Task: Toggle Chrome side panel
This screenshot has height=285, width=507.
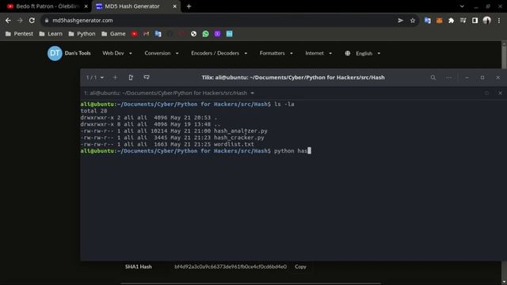Action: (x=475, y=21)
